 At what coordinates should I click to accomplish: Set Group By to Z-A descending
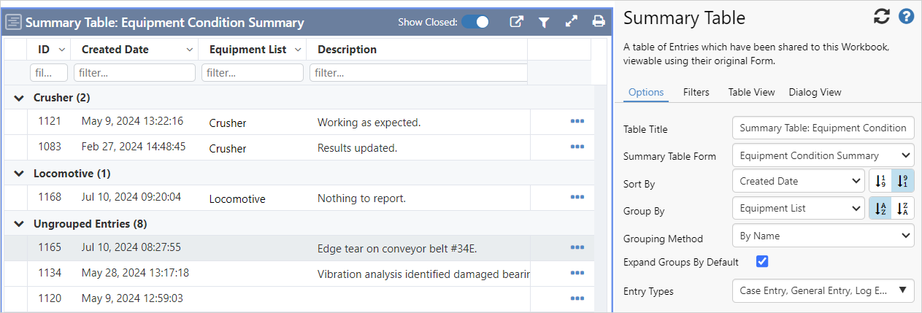click(903, 209)
